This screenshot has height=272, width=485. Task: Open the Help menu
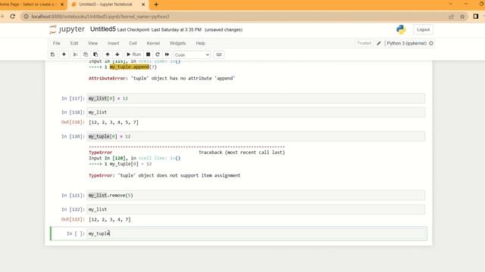[200, 43]
